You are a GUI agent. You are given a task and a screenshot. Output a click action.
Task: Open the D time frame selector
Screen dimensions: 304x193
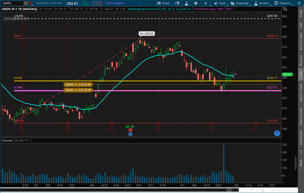206,3
